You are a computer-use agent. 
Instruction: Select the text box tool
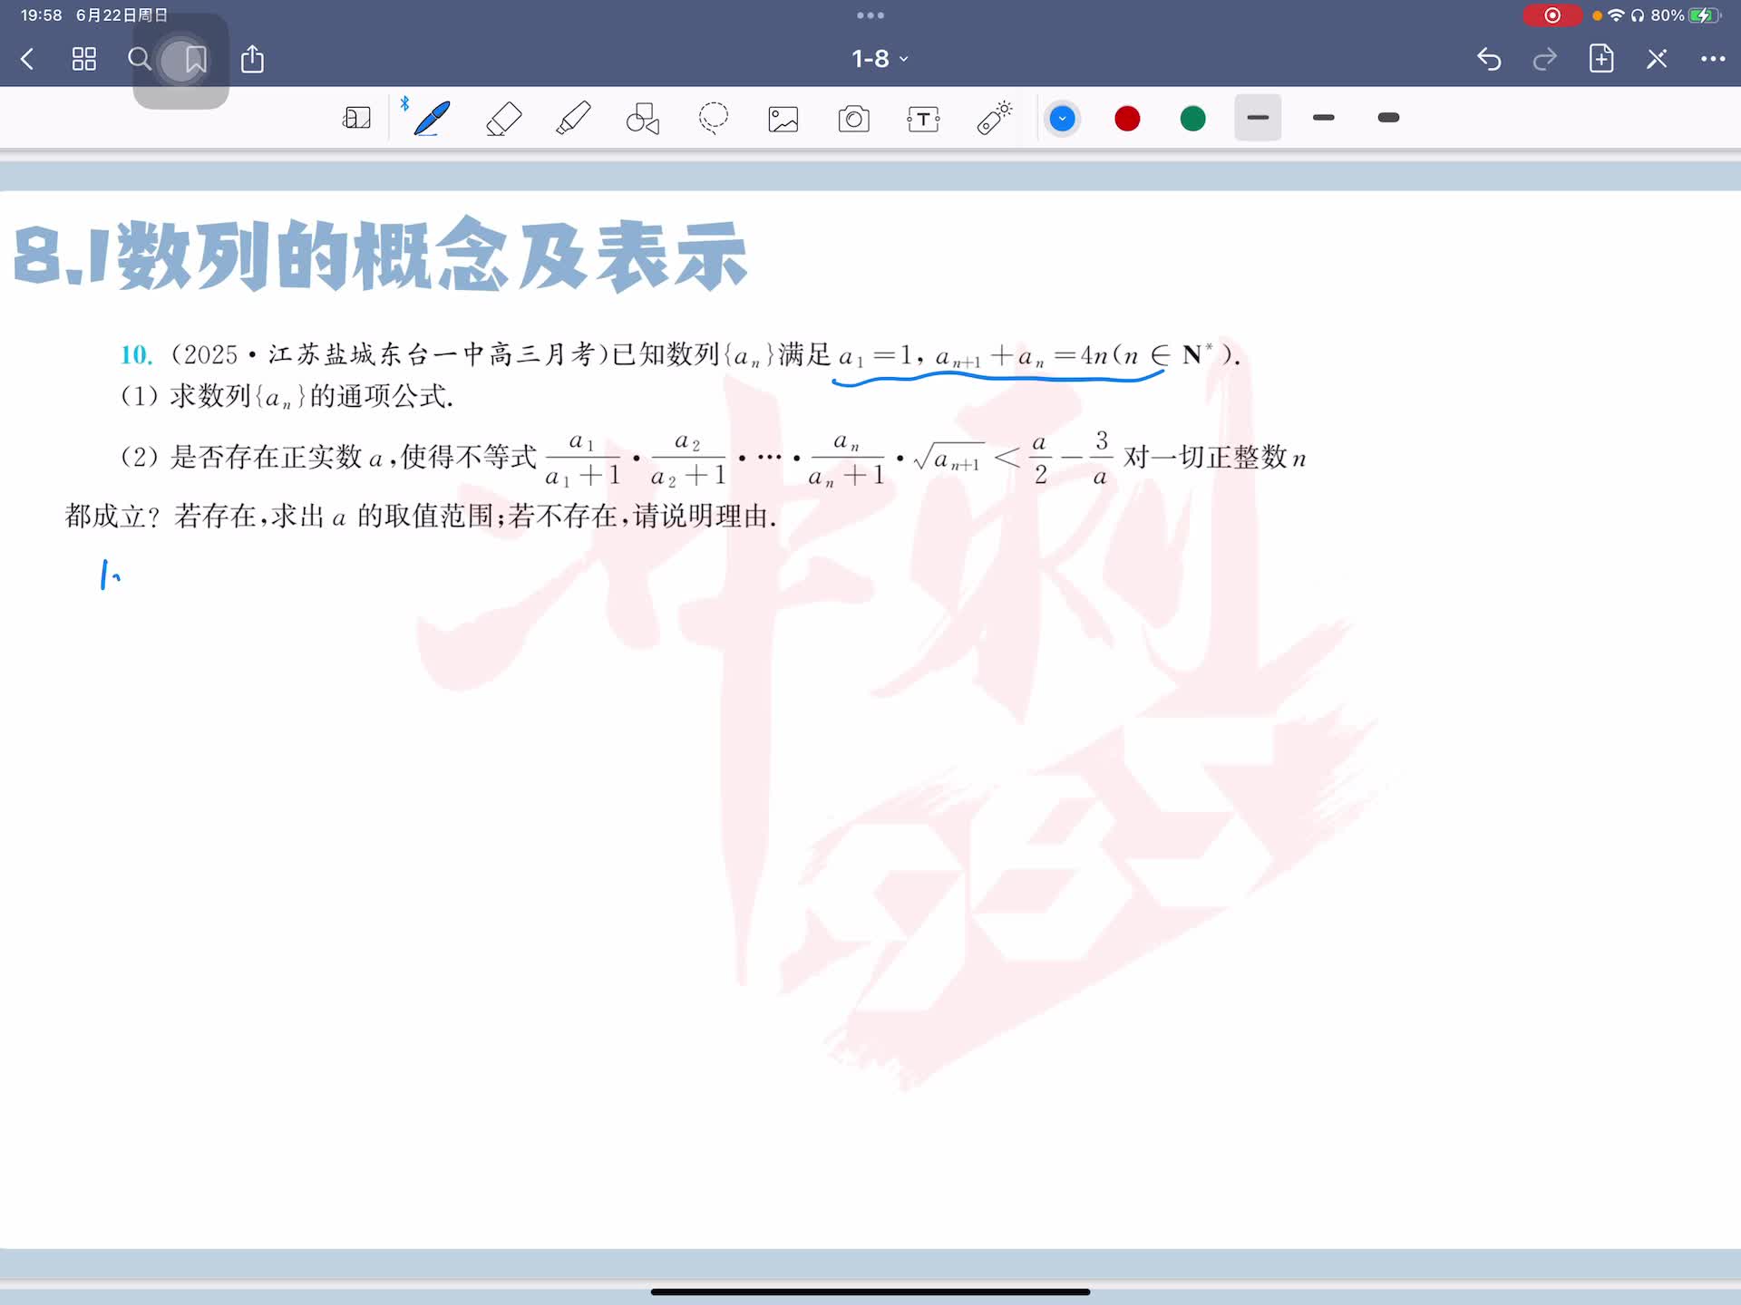[923, 119]
